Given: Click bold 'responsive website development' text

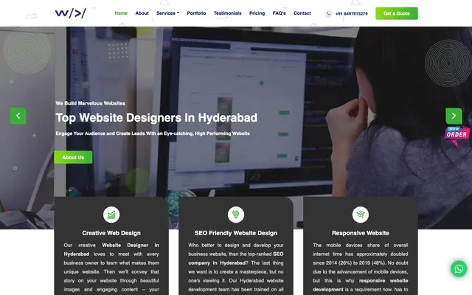Looking at the screenshot, I should click(x=361, y=285).
